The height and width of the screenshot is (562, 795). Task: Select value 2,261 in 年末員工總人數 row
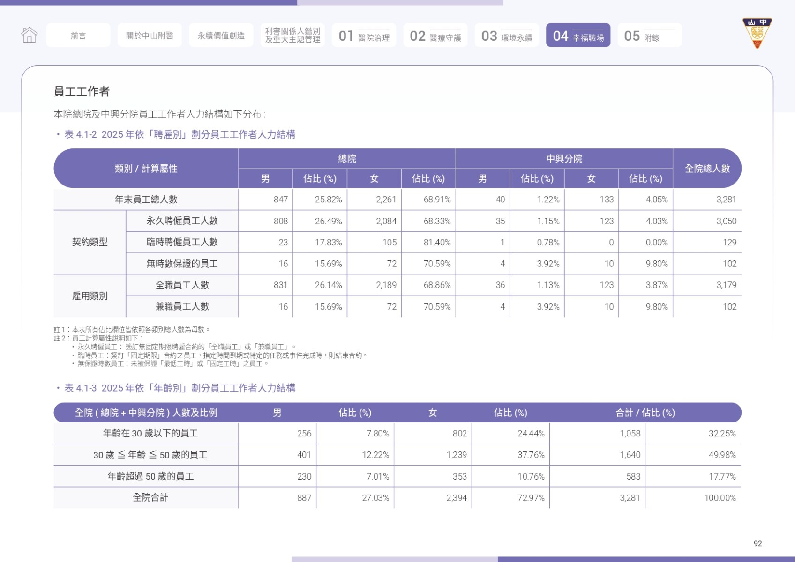pos(386,200)
